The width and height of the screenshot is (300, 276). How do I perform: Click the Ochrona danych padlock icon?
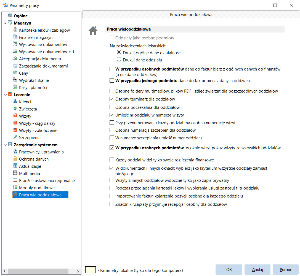(x=15, y=159)
